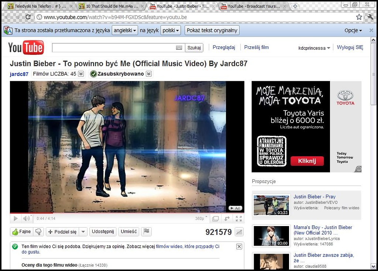378x271 pixels.
Task: Switch to YouTube - Broadcast Yourself tab
Action: (x=253, y=6)
